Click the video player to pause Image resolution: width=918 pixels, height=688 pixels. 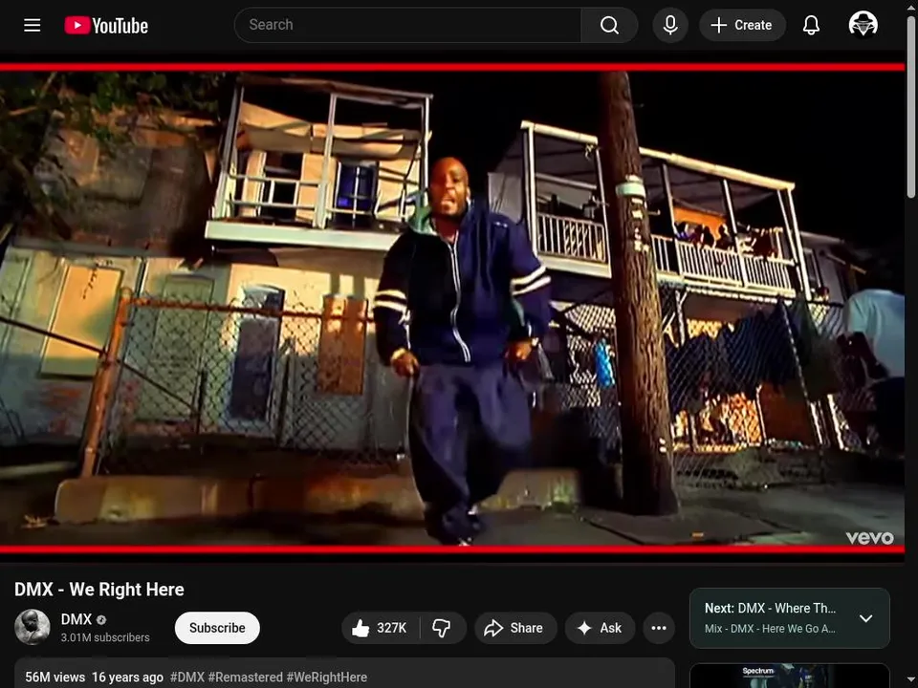[452, 309]
